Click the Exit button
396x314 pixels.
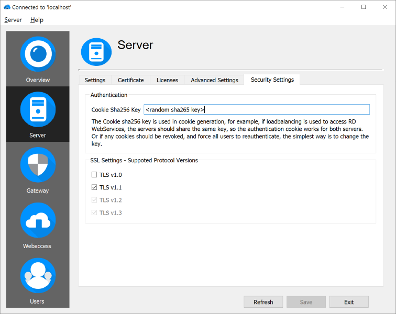(349, 302)
